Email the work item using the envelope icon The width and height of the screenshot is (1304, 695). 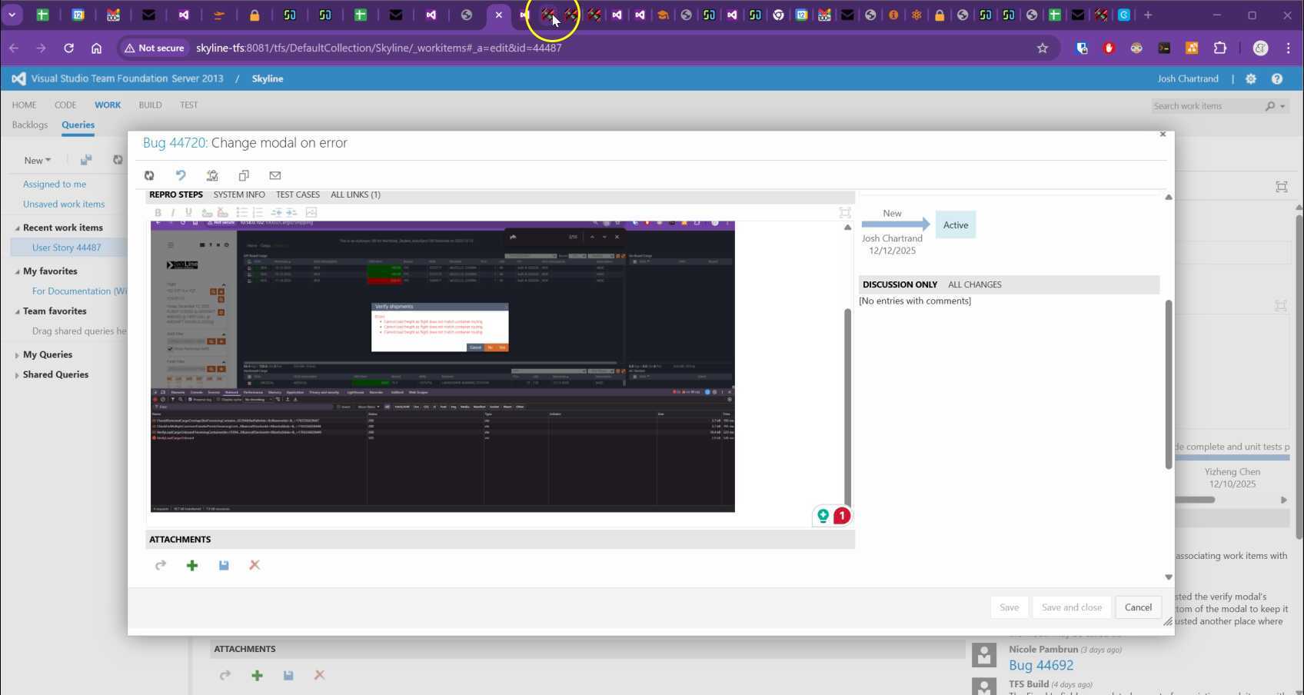(275, 176)
